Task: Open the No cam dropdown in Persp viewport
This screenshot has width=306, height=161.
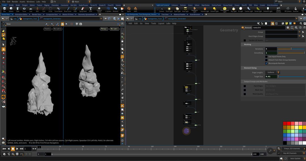Action: (x=114, y=29)
